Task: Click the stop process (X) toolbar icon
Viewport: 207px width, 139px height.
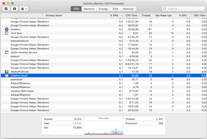Action: [x=6, y=9]
